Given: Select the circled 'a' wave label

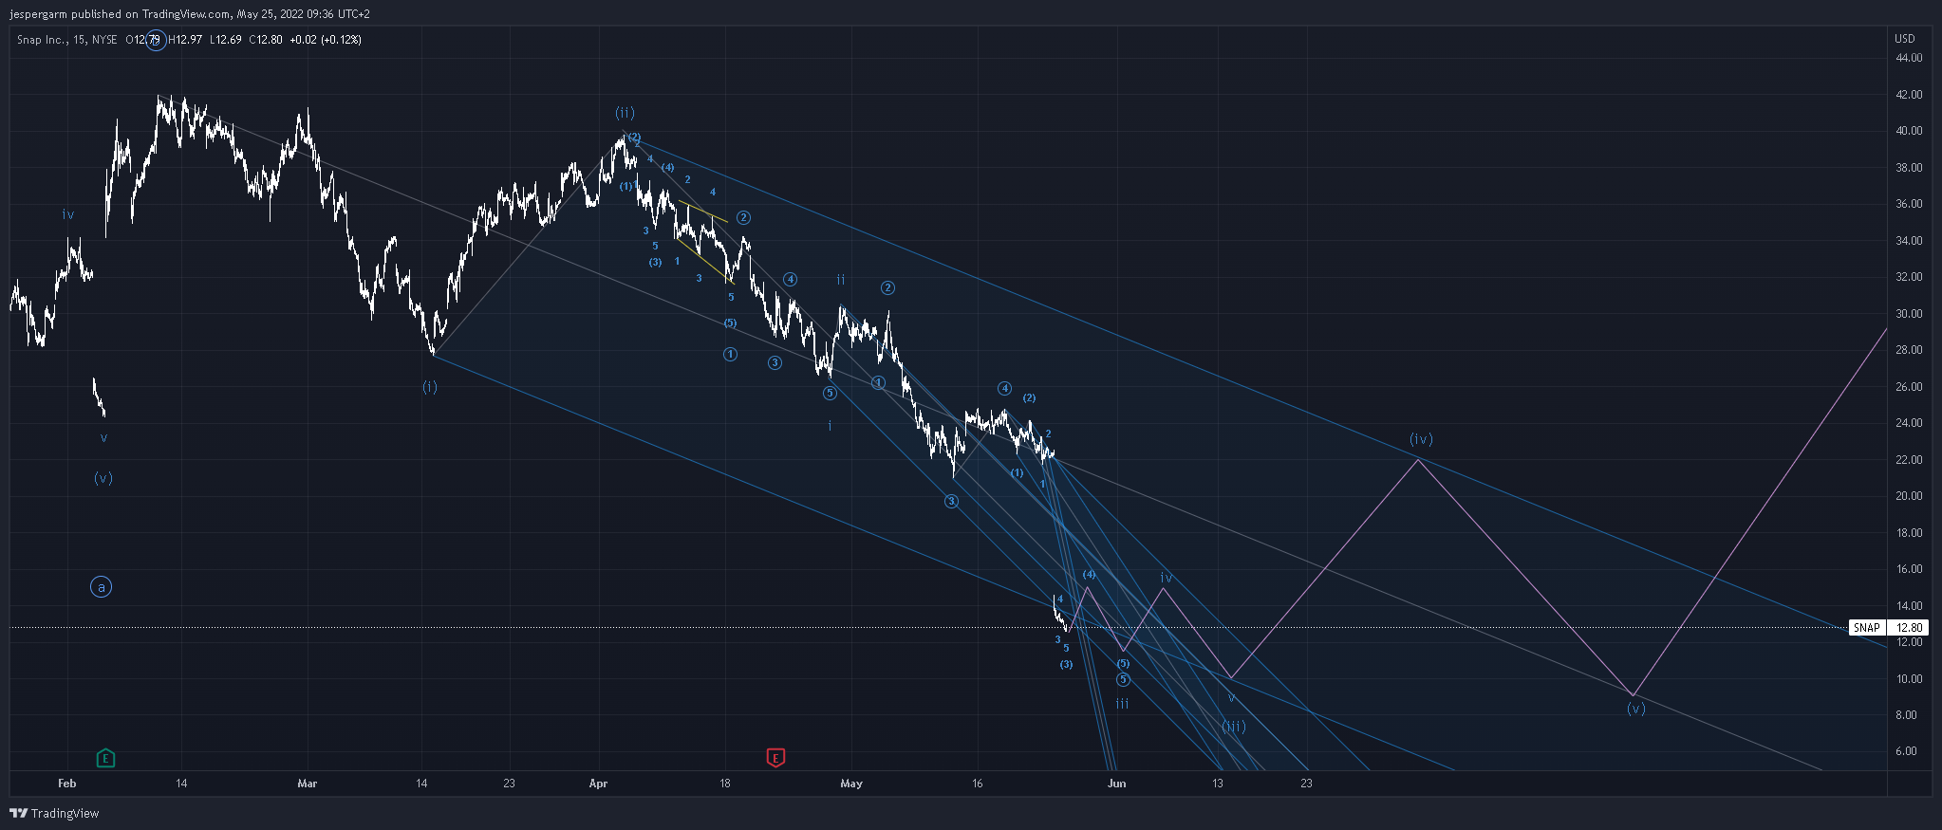Looking at the screenshot, I should tap(101, 587).
